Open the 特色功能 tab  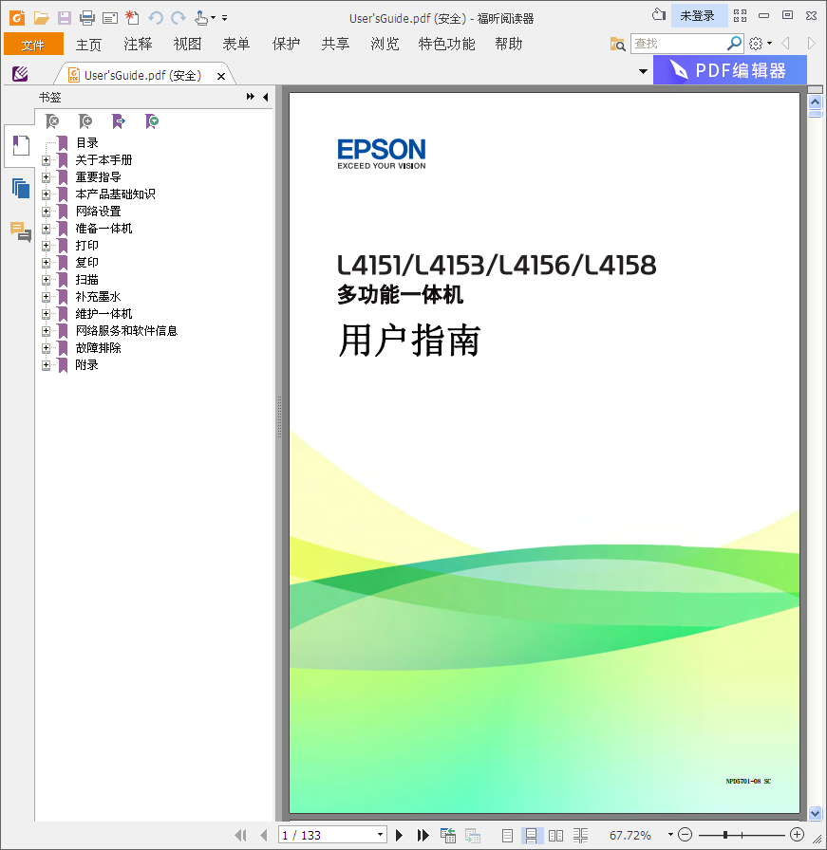[446, 45]
